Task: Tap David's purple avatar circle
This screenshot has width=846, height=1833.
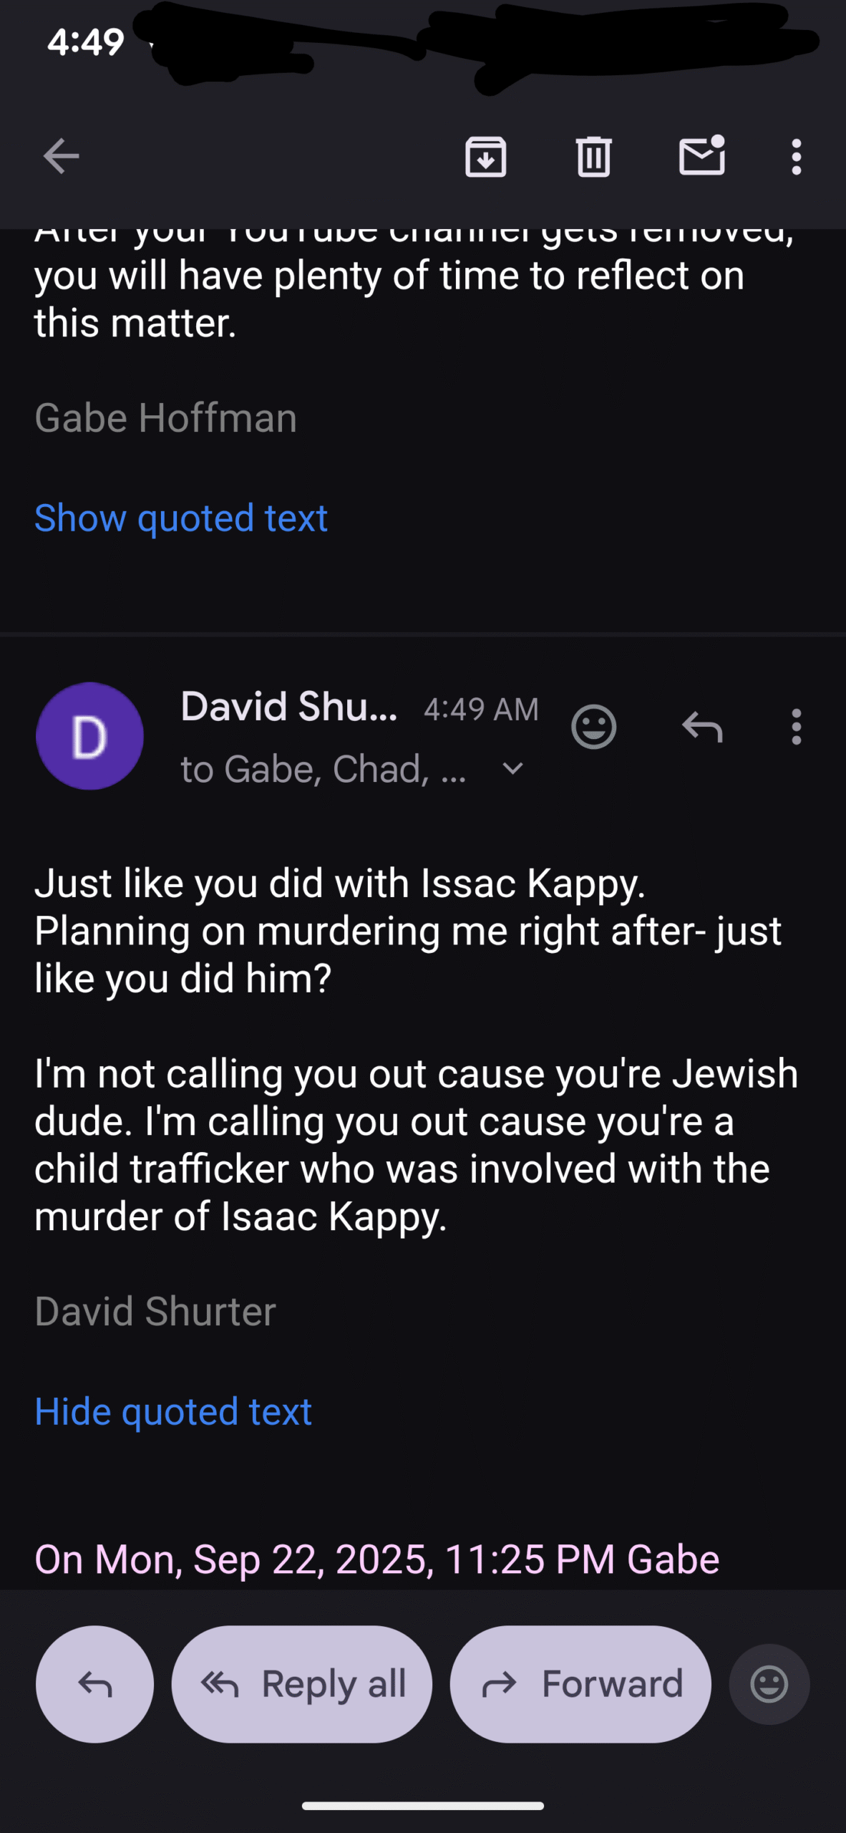Action: [x=89, y=736]
